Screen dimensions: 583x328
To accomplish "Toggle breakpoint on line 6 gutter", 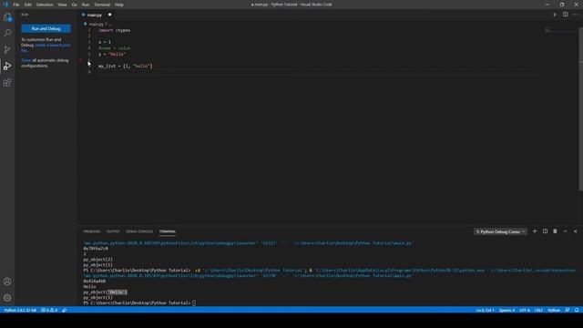I will [x=81, y=60].
